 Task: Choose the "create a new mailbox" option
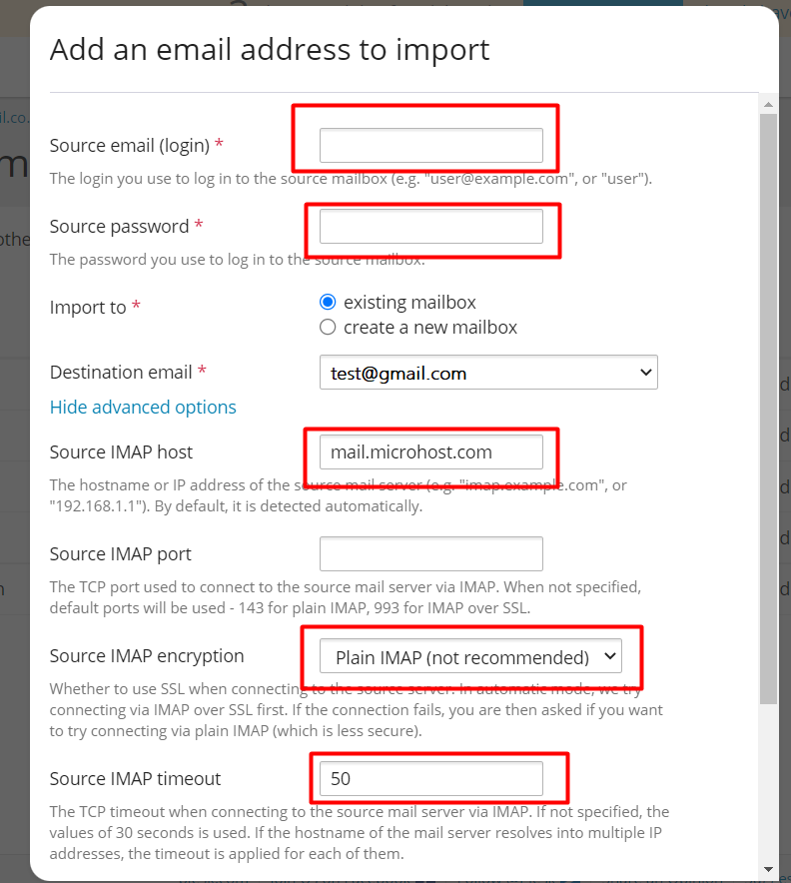[328, 328]
